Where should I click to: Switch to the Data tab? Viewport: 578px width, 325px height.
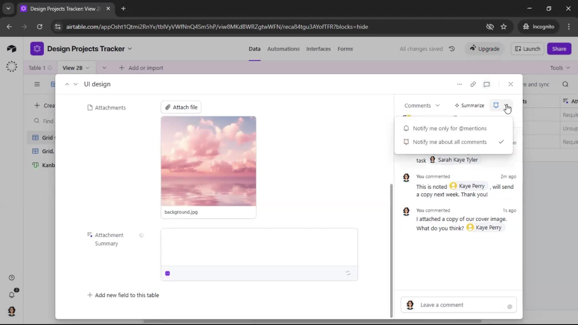(x=254, y=49)
